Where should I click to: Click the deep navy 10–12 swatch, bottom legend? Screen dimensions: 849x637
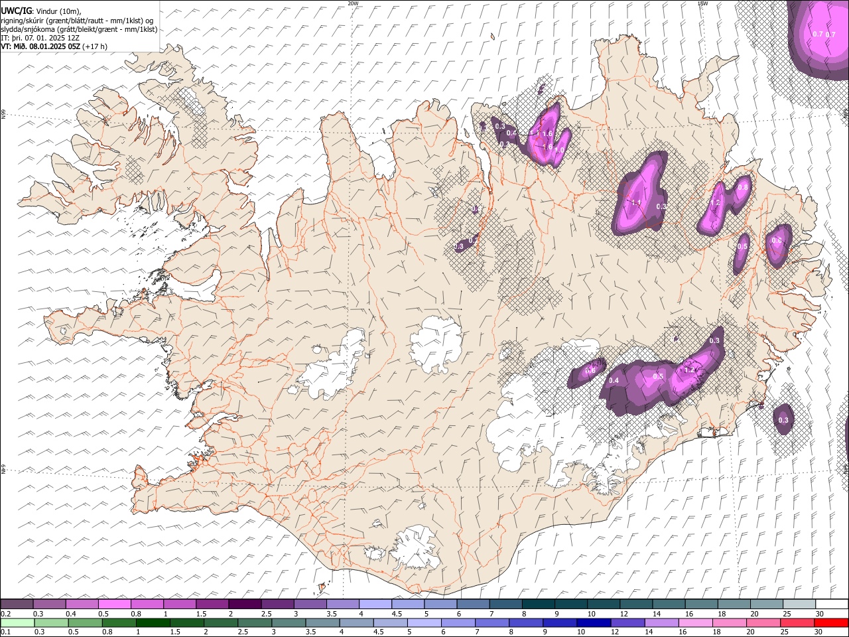593,622
